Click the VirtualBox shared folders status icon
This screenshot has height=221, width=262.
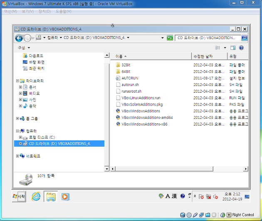208,215
